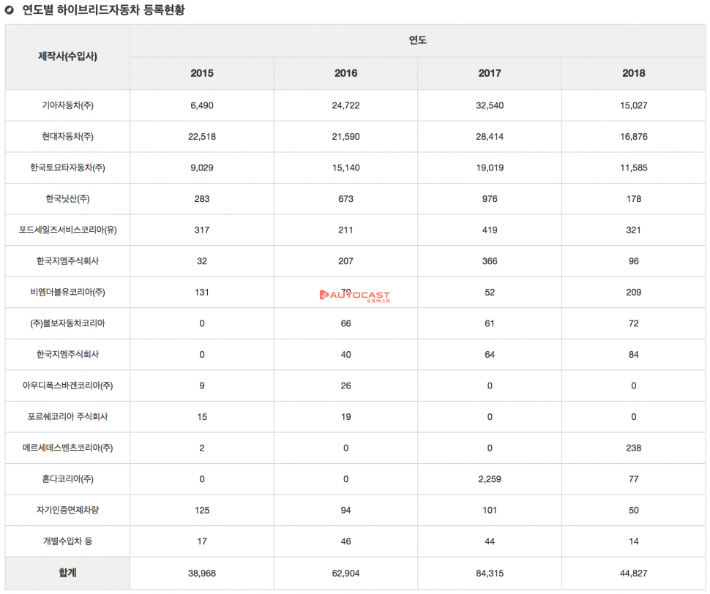Click the 연도별 하이브리드자동차 등록현황 title
This screenshot has height=594, width=710.
coord(103,10)
